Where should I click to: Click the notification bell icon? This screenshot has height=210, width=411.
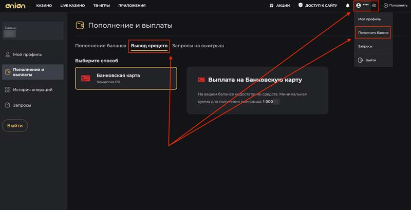[x=347, y=6]
